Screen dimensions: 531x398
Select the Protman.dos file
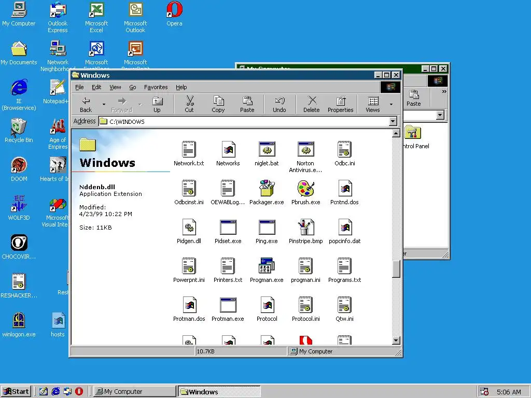tap(189, 309)
